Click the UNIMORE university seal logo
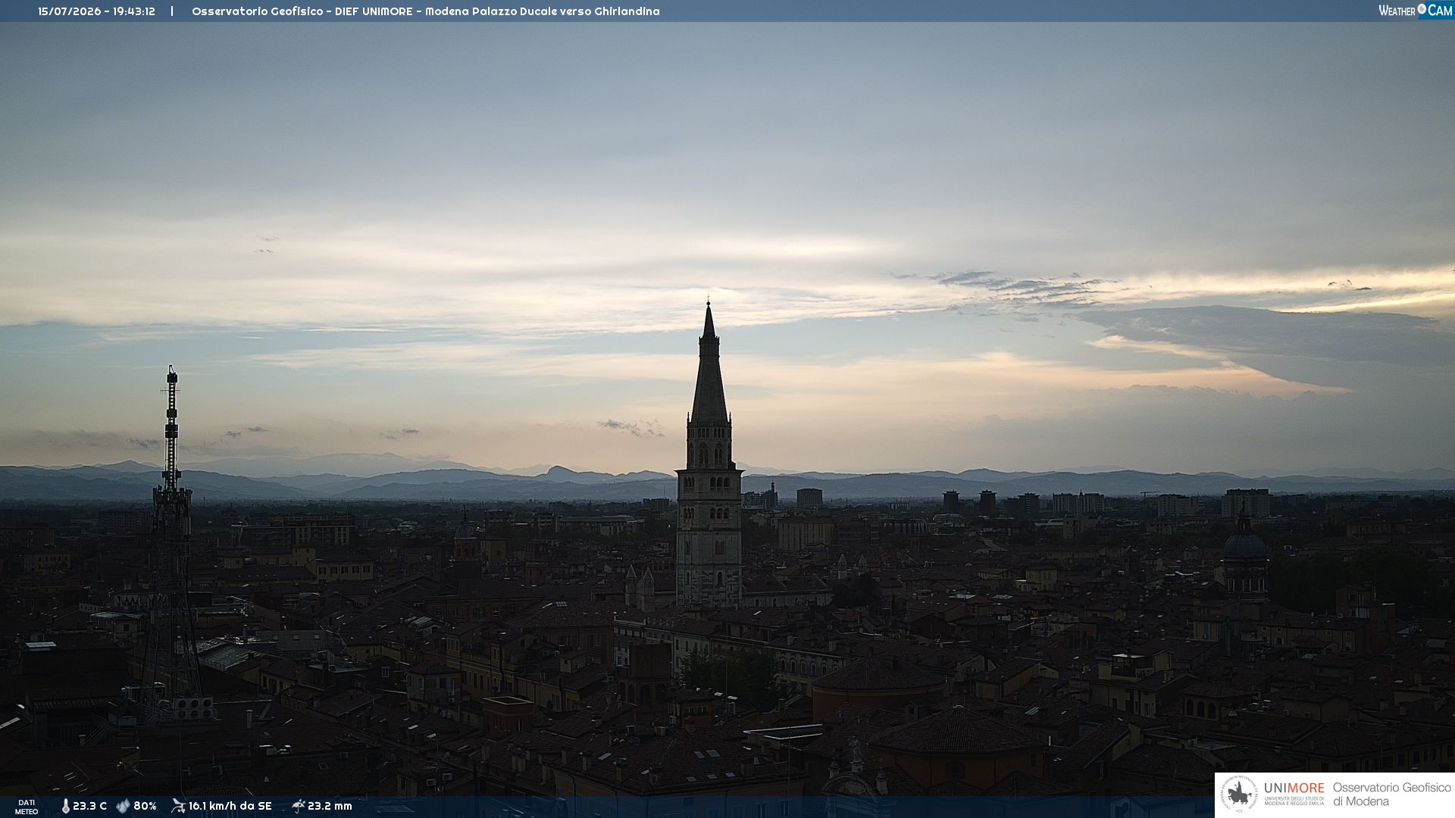 (x=1239, y=795)
